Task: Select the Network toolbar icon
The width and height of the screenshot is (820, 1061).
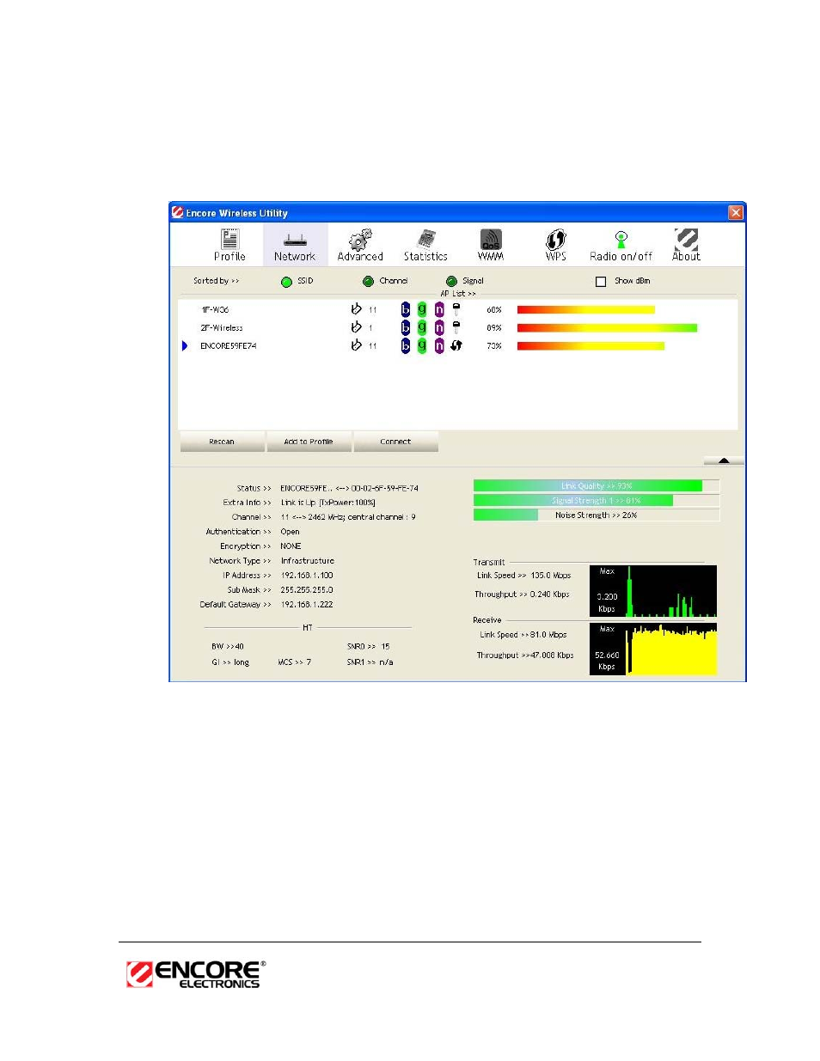Action: tap(295, 245)
